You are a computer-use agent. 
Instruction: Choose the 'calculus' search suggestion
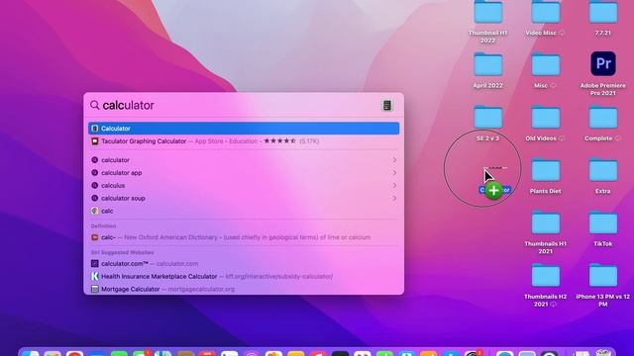click(x=244, y=186)
